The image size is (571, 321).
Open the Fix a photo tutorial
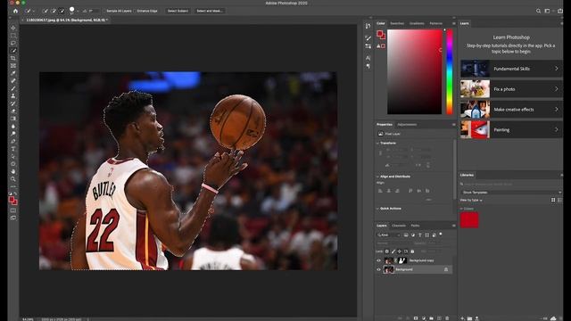(x=511, y=89)
